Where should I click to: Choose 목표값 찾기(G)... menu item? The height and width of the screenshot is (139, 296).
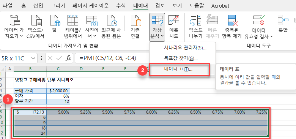pyautogui.click(x=183, y=58)
